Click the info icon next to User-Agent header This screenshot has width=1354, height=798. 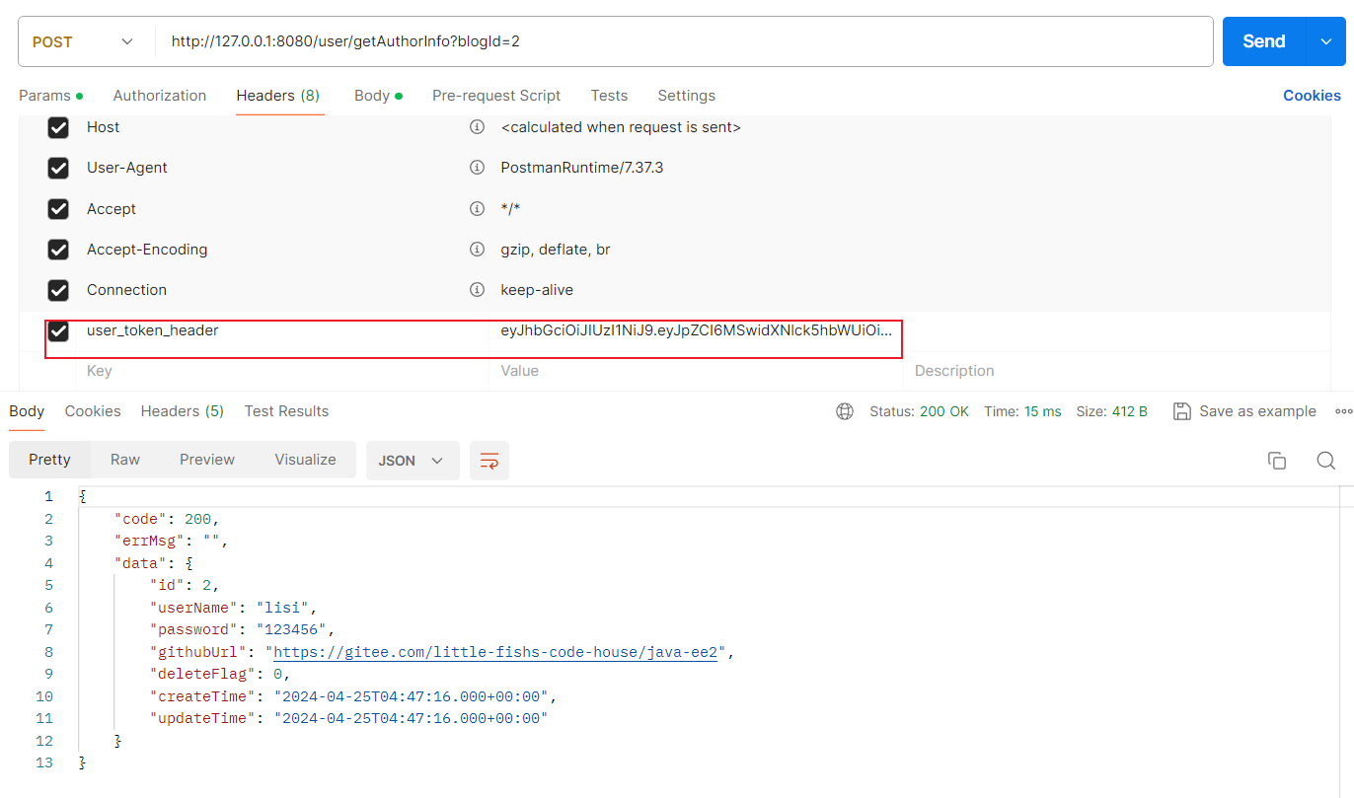[477, 168]
